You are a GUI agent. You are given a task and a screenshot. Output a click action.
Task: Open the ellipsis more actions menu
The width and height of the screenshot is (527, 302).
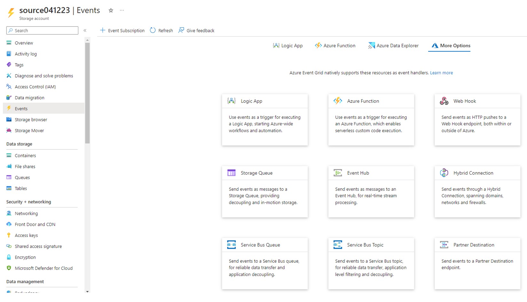[x=122, y=11]
